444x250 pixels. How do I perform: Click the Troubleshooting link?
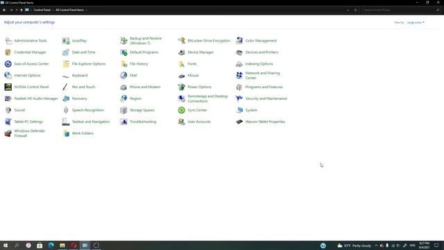(143, 122)
